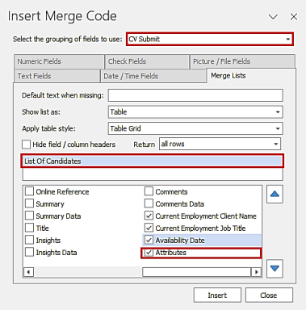Screen dimensions: 306x310
Task: Click the Insert button
Action: coord(217,295)
